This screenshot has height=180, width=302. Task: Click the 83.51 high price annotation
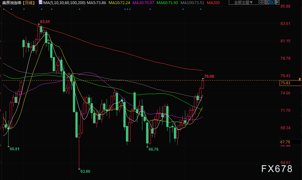(x=45, y=22)
